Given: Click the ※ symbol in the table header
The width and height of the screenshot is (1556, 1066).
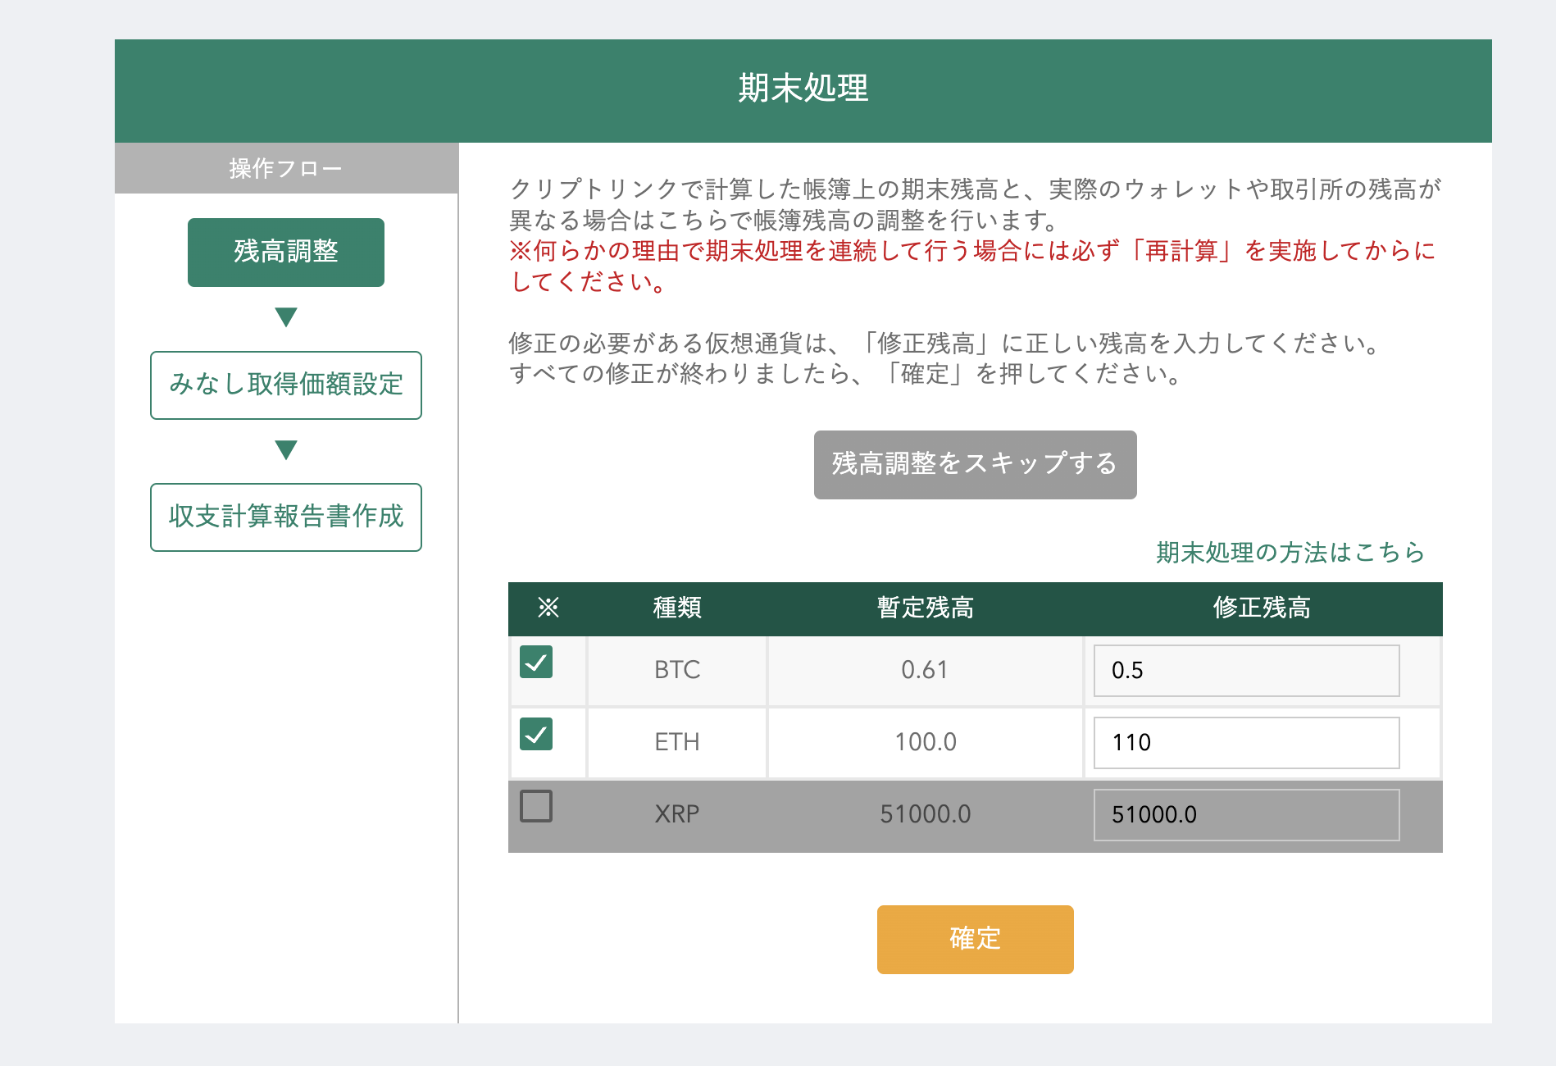Looking at the screenshot, I should point(548,608).
